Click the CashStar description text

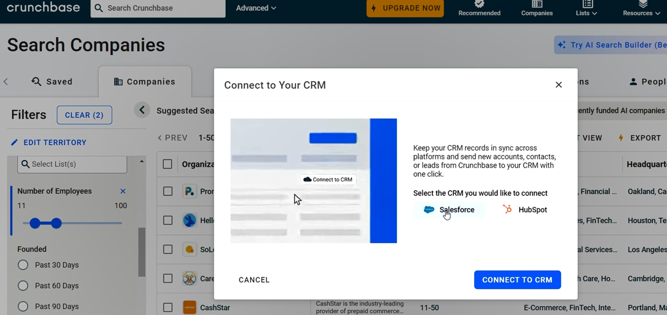pyautogui.click(x=360, y=307)
